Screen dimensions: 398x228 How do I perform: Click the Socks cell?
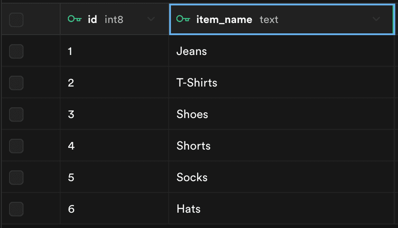(x=192, y=178)
